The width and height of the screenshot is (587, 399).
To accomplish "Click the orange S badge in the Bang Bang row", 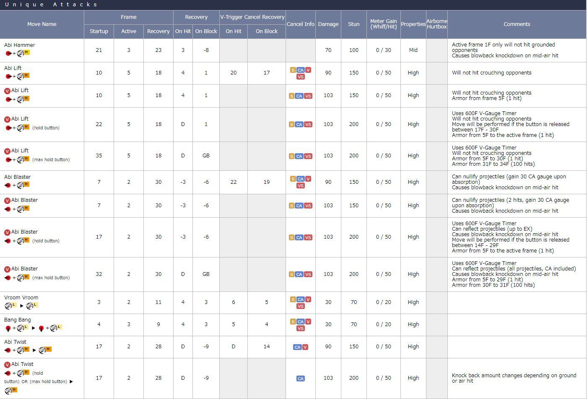I will tap(293, 322).
